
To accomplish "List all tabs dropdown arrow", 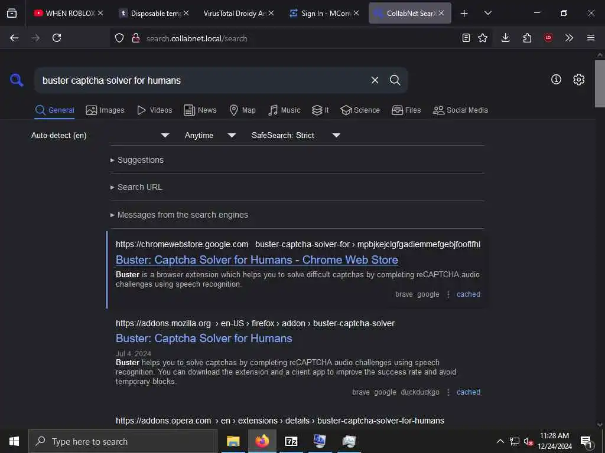I will coord(488,13).
